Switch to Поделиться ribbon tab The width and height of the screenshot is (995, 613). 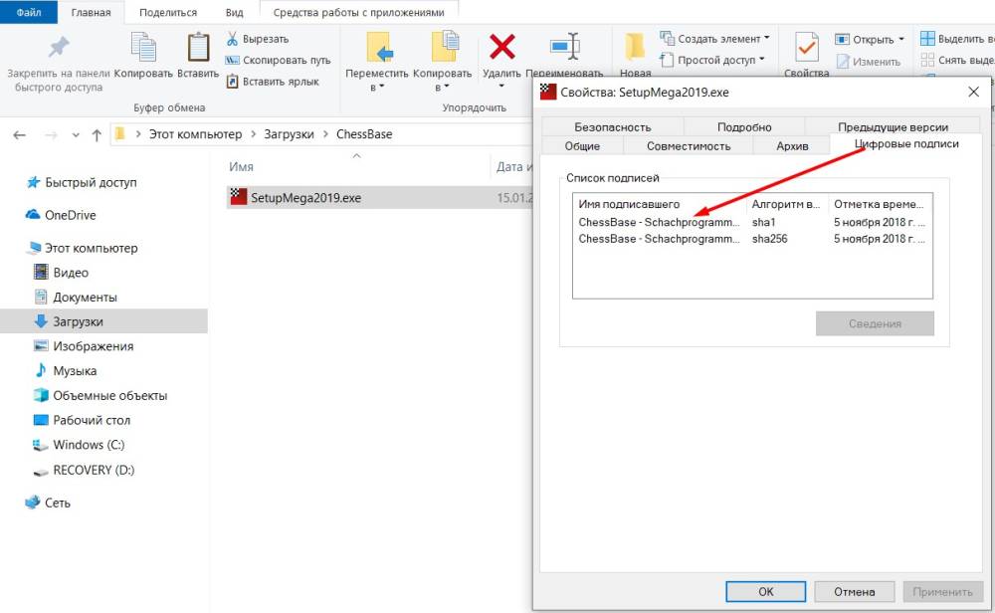point(168,12)
